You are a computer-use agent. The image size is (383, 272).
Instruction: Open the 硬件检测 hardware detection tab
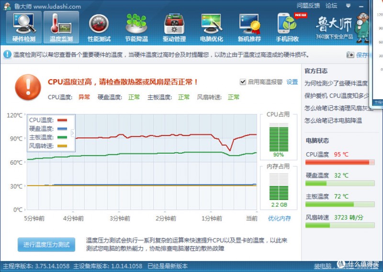(x=24, y=28)
